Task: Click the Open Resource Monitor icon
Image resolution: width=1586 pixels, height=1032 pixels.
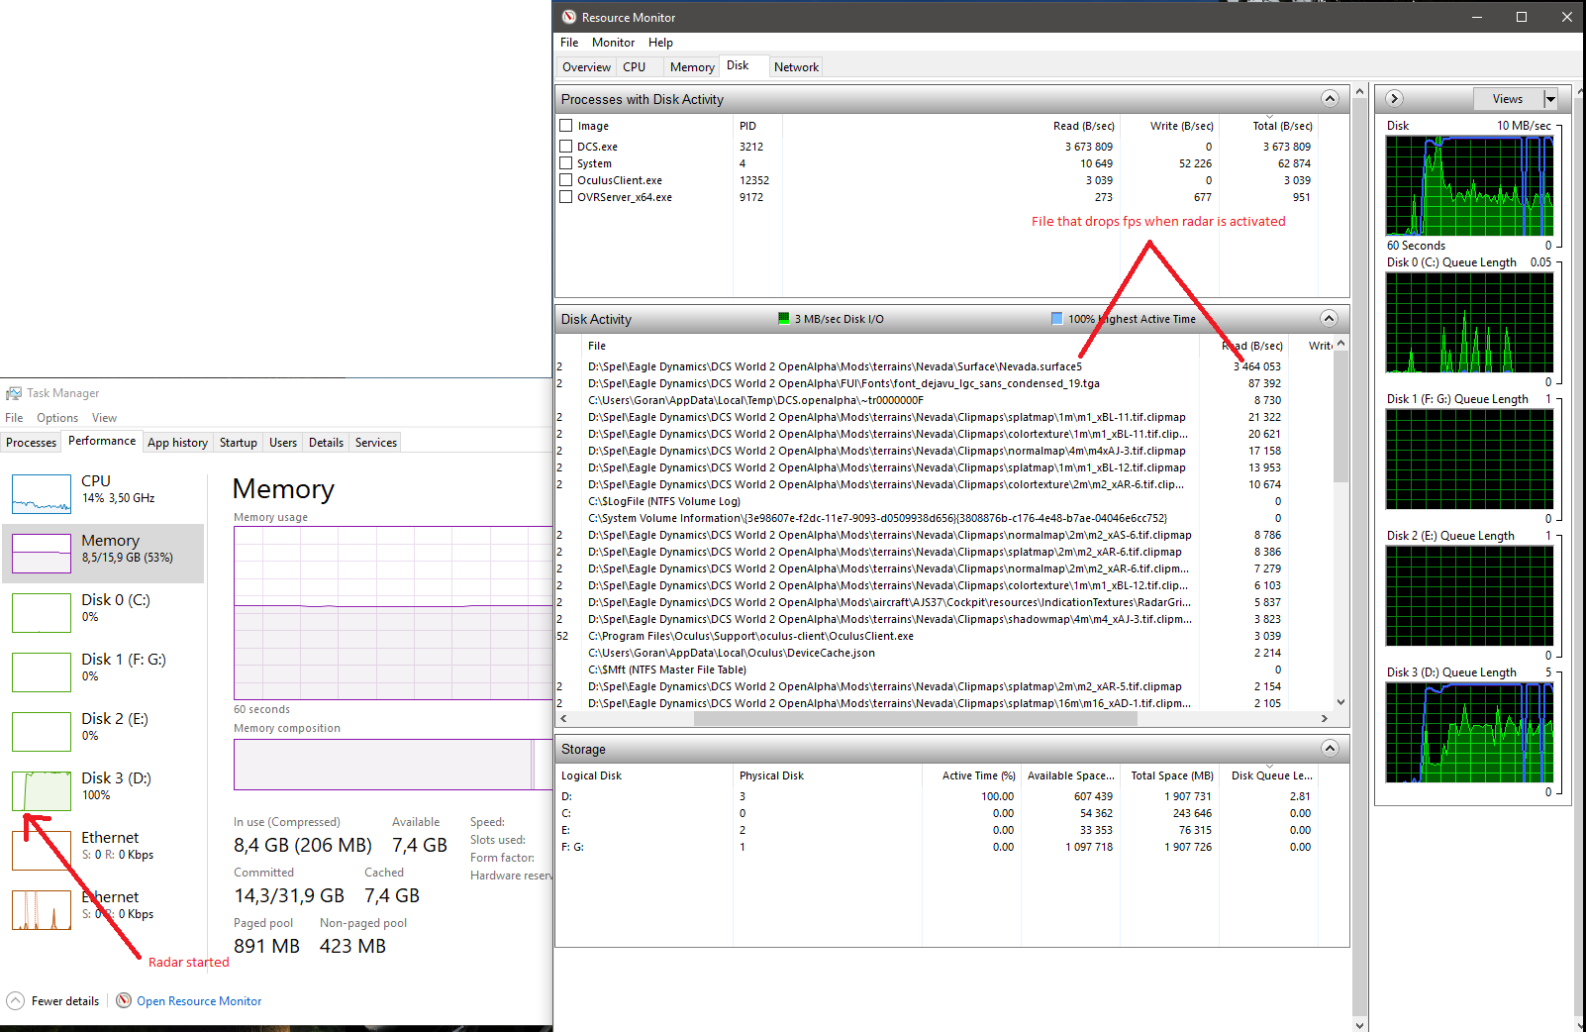Action: (124, 1000)
